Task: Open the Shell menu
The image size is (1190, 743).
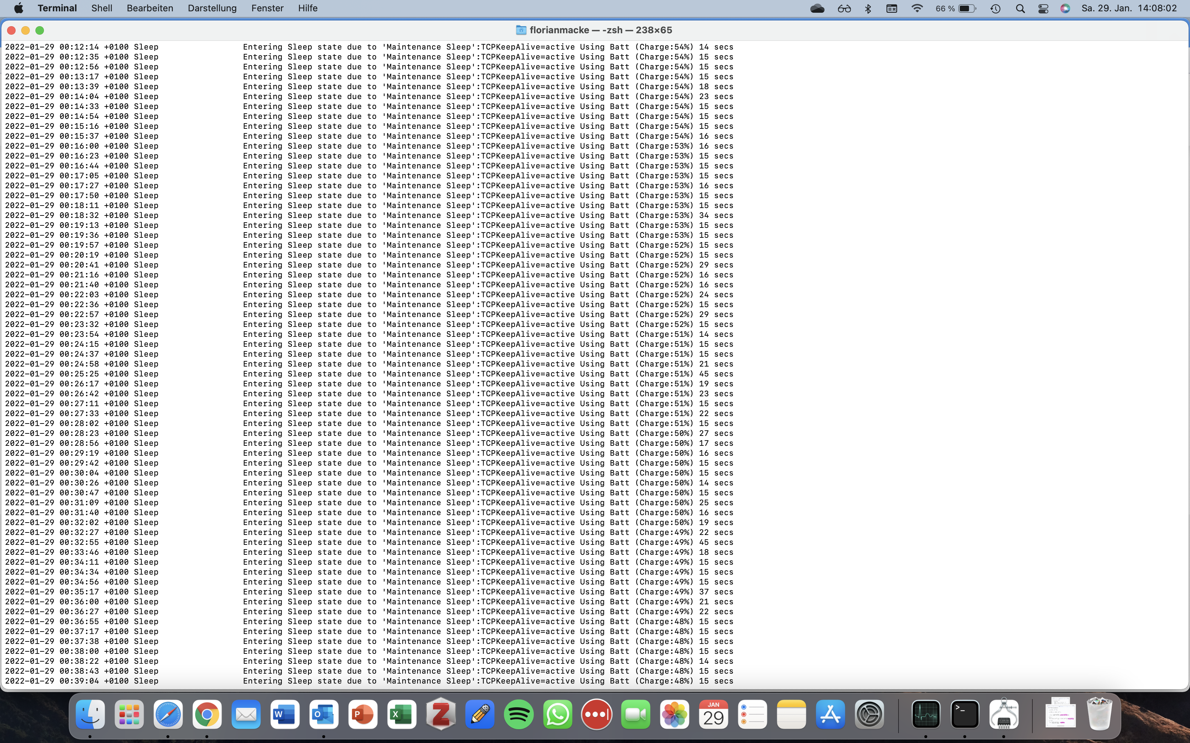Action: click(102, 8)
